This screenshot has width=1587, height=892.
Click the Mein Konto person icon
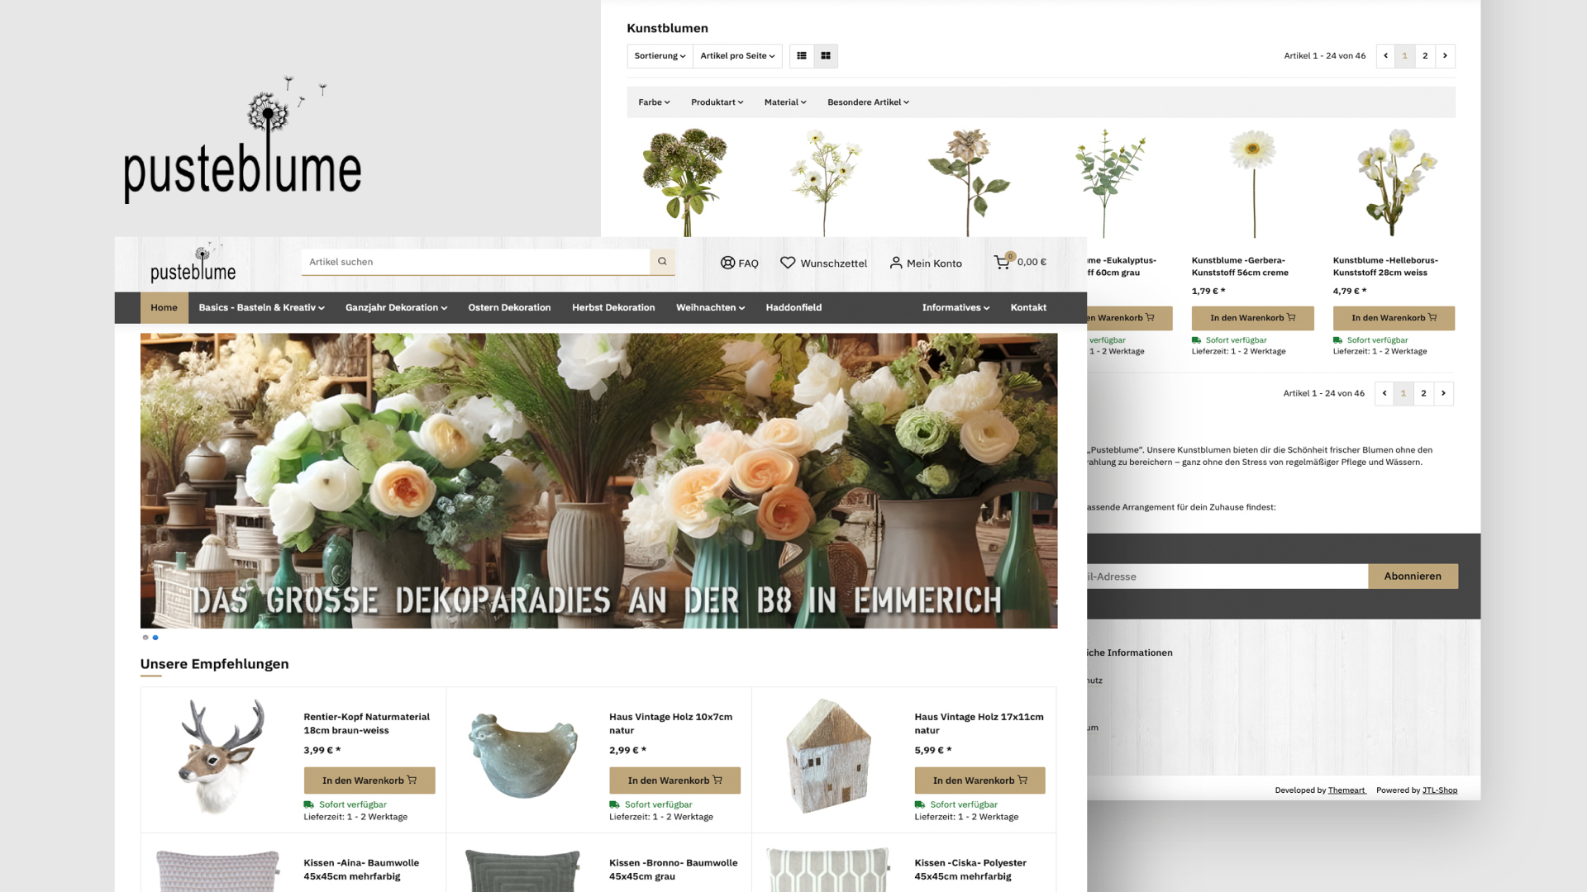tap(896, 263)
